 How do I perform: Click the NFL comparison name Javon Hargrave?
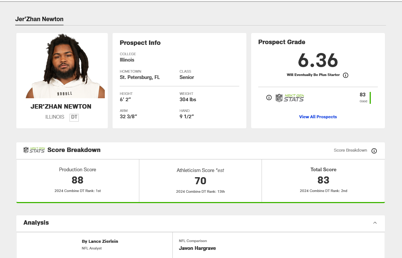pos(197,248)
